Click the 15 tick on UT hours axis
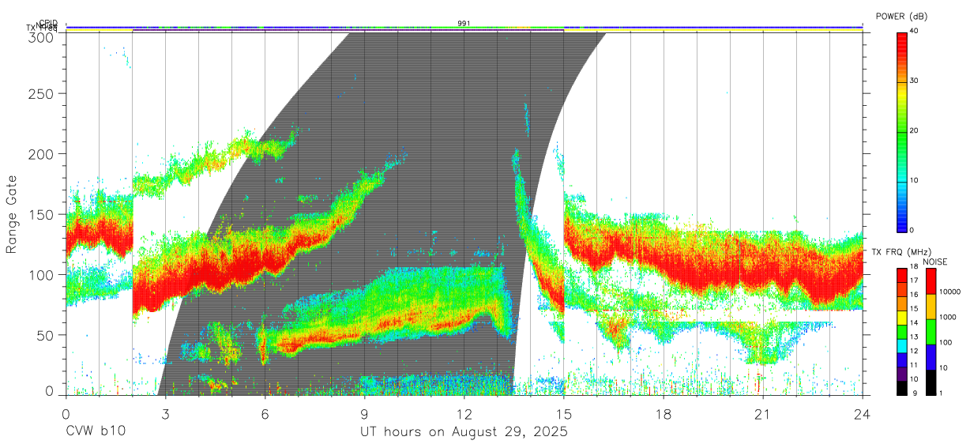The width and height of the screenshot is (970, 448). tap(563, 413)
